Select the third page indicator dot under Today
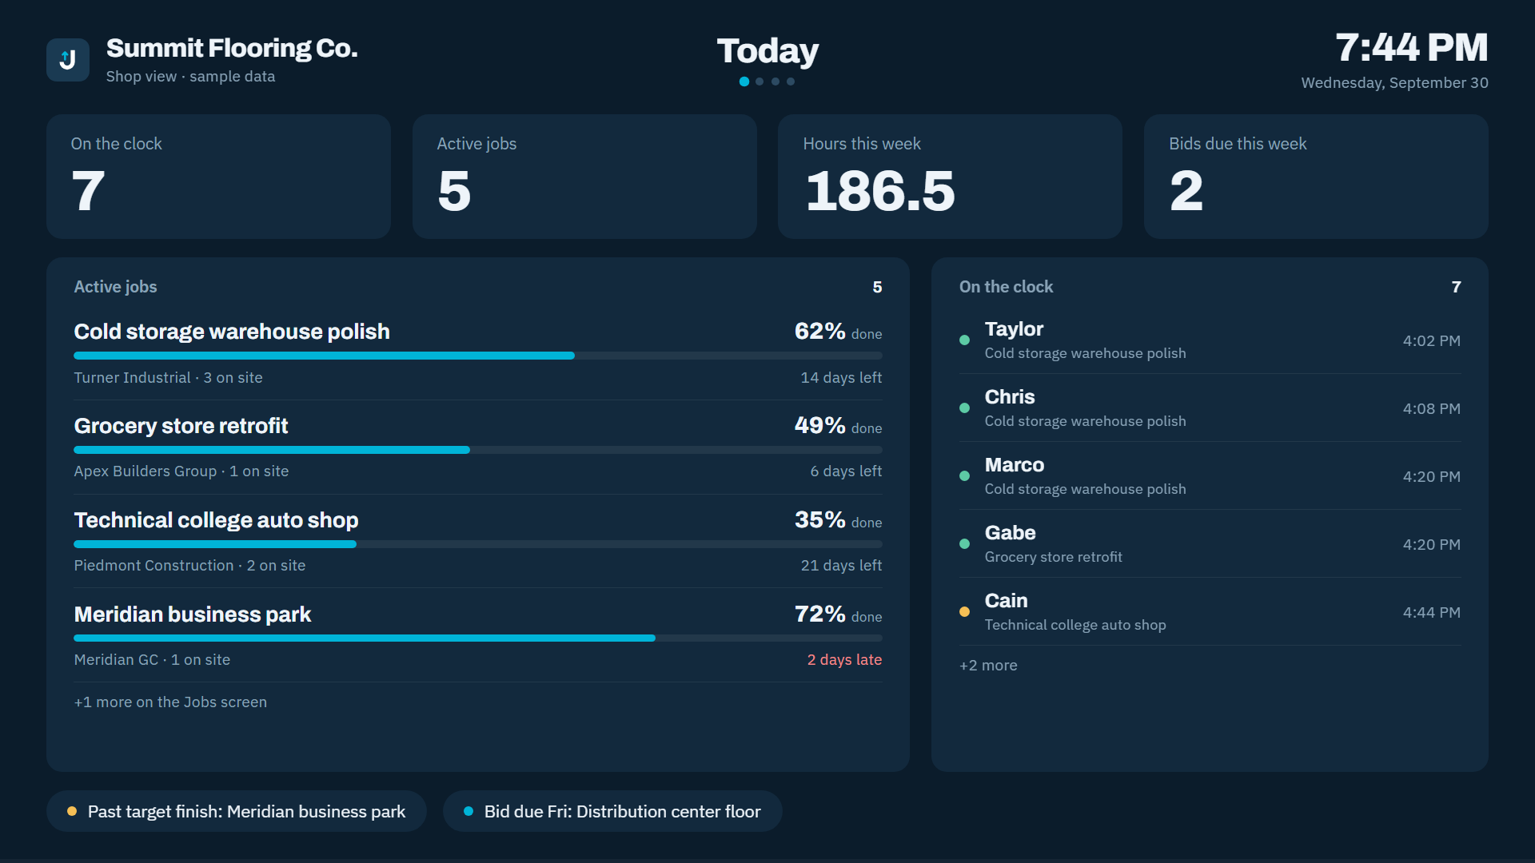 (775, 82)
